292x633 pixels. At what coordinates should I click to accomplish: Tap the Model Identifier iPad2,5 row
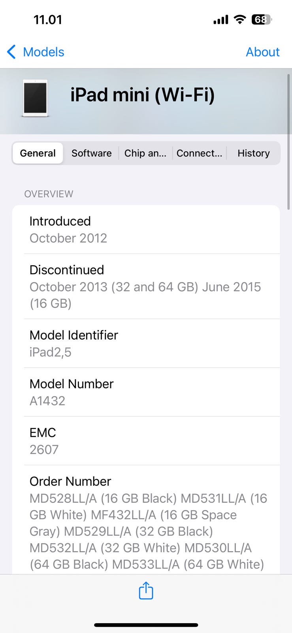(146, 343)
